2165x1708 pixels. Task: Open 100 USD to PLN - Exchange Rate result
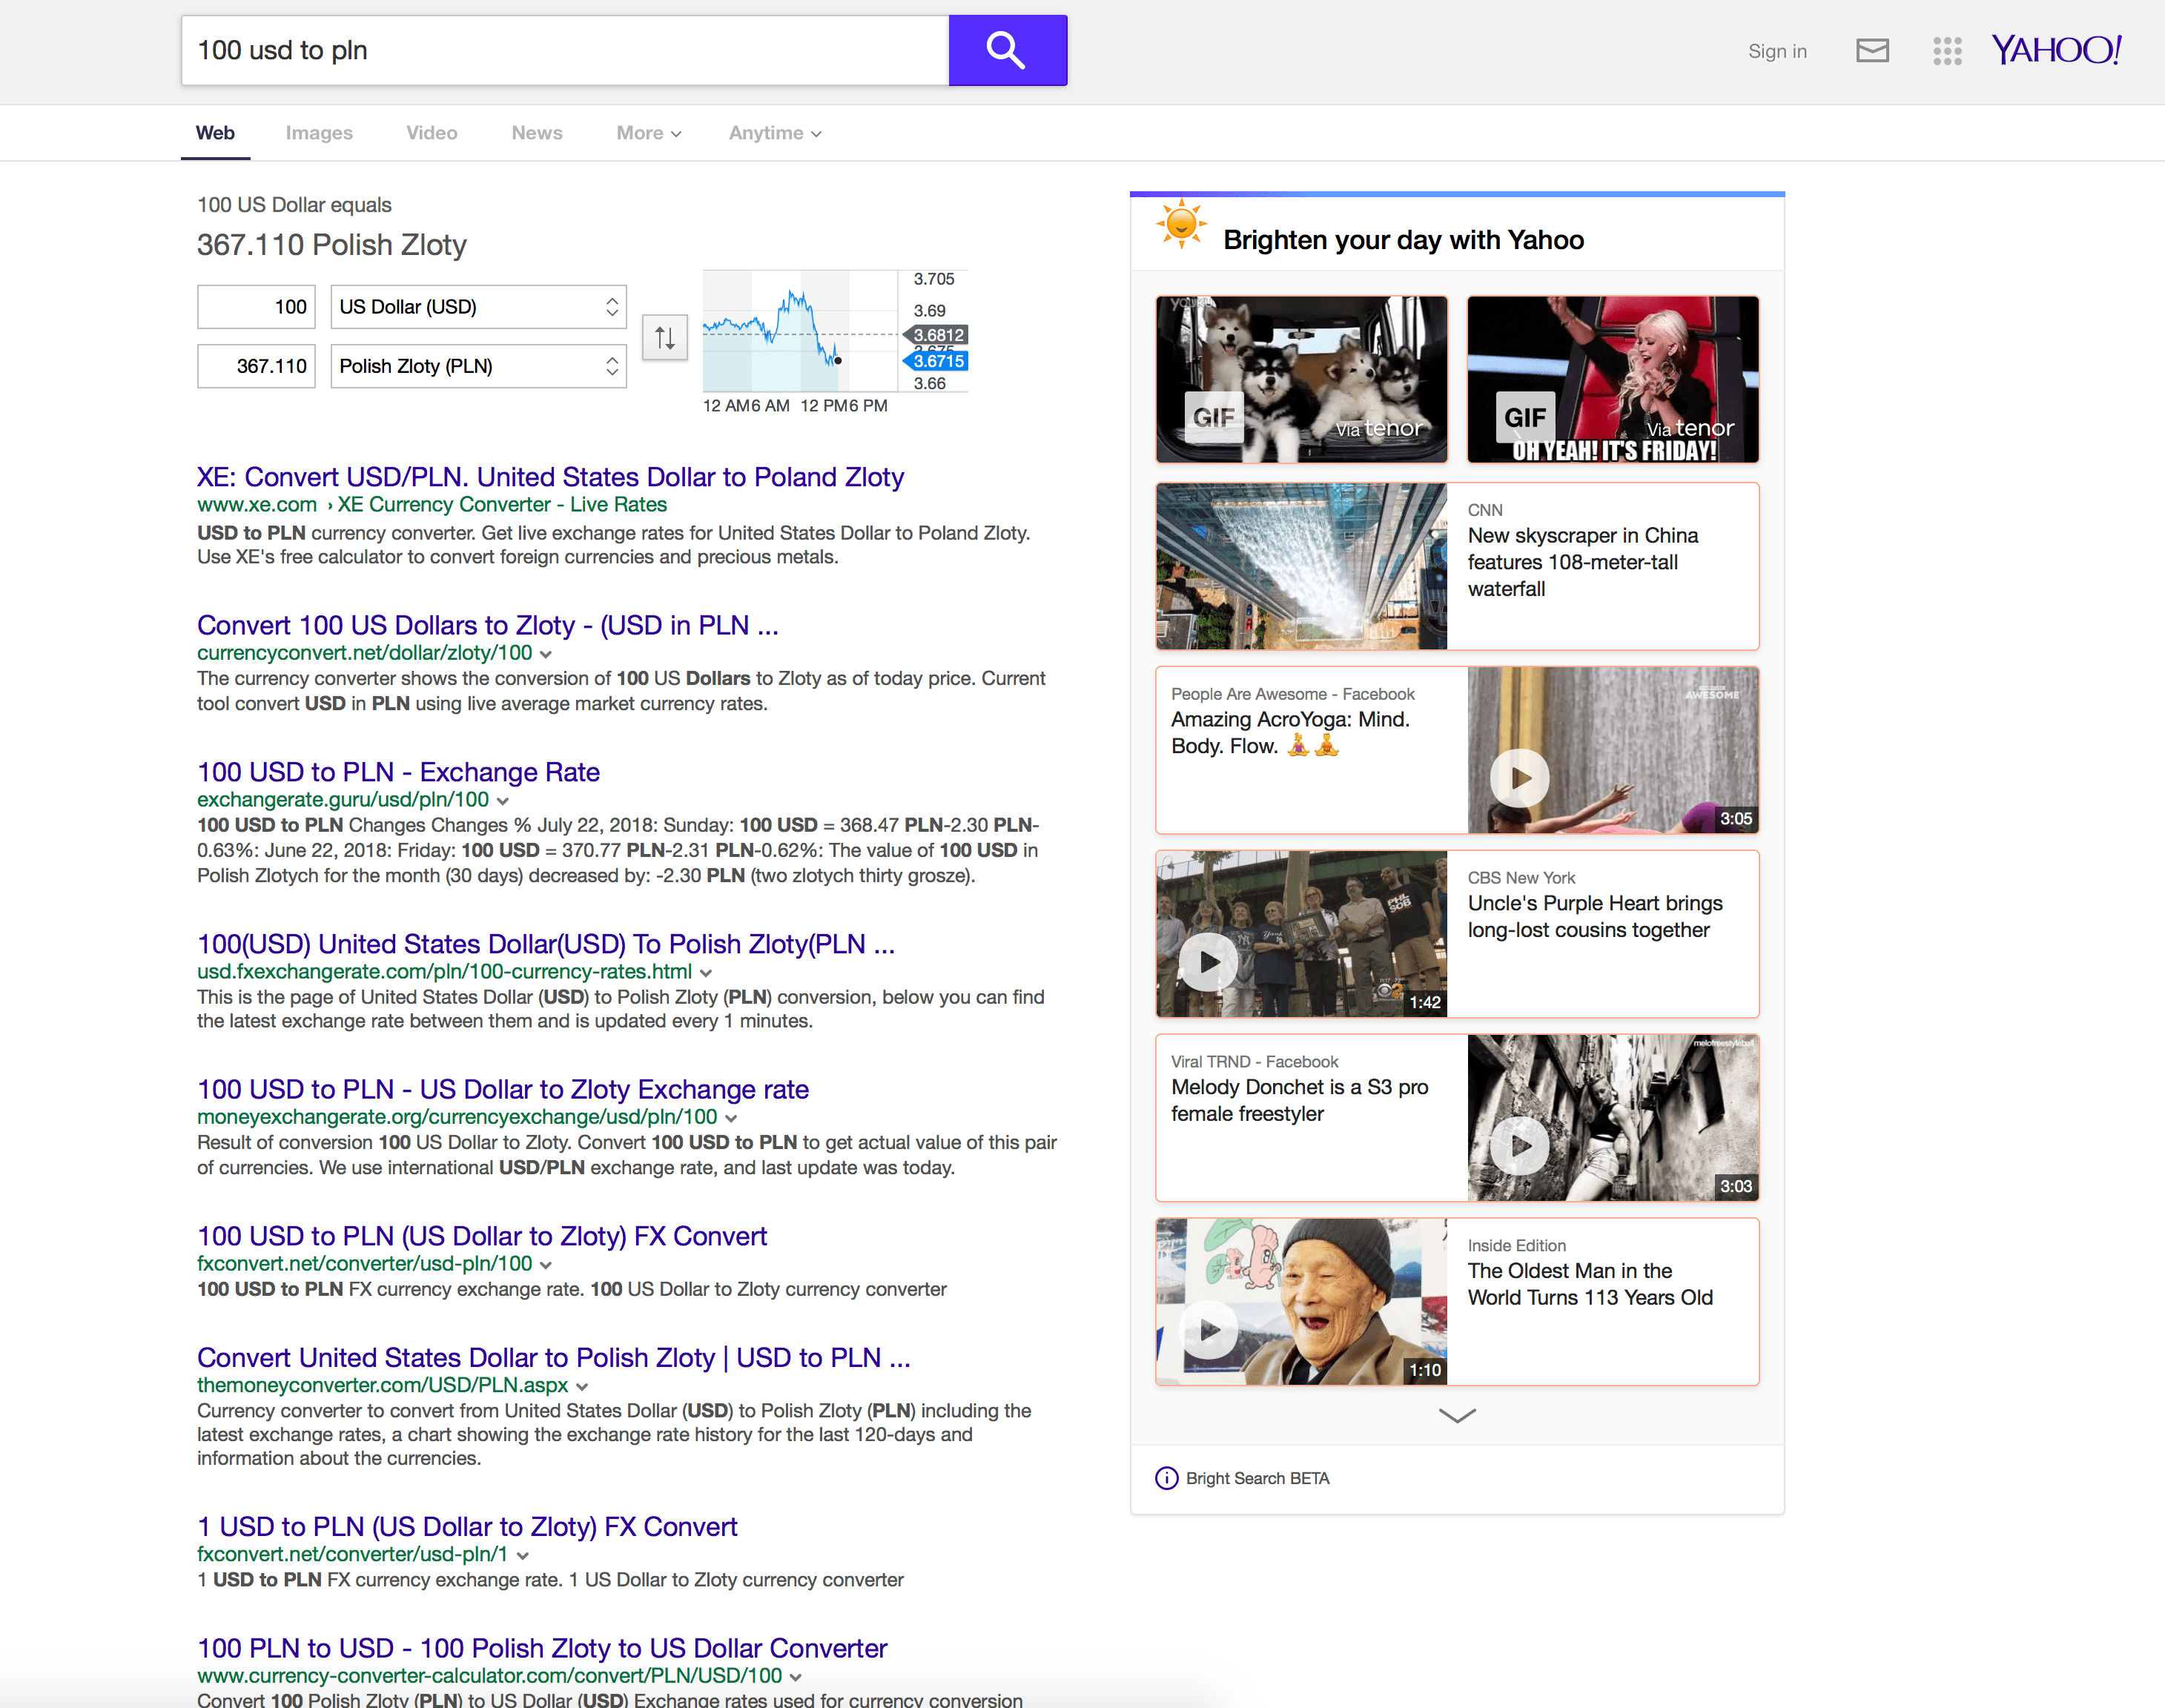(x=398, y=772)
